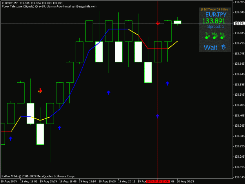Viewport: 245px width, 184px height.
Task: Click the 19 Aug 19:00 time axis label
Action: click(107, 182)
